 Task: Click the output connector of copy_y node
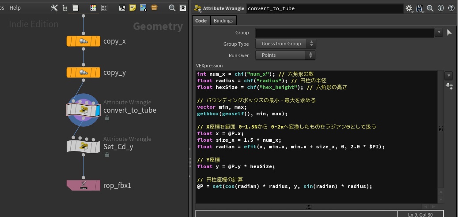[83, 80]
